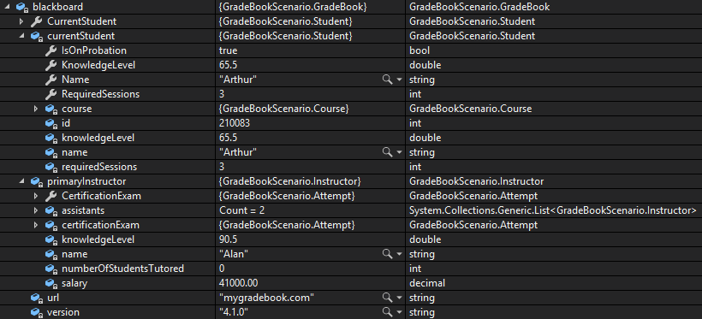Click the field icon beside course
Image resolution: width=702 pixels, height=319 pixels.
51,109
